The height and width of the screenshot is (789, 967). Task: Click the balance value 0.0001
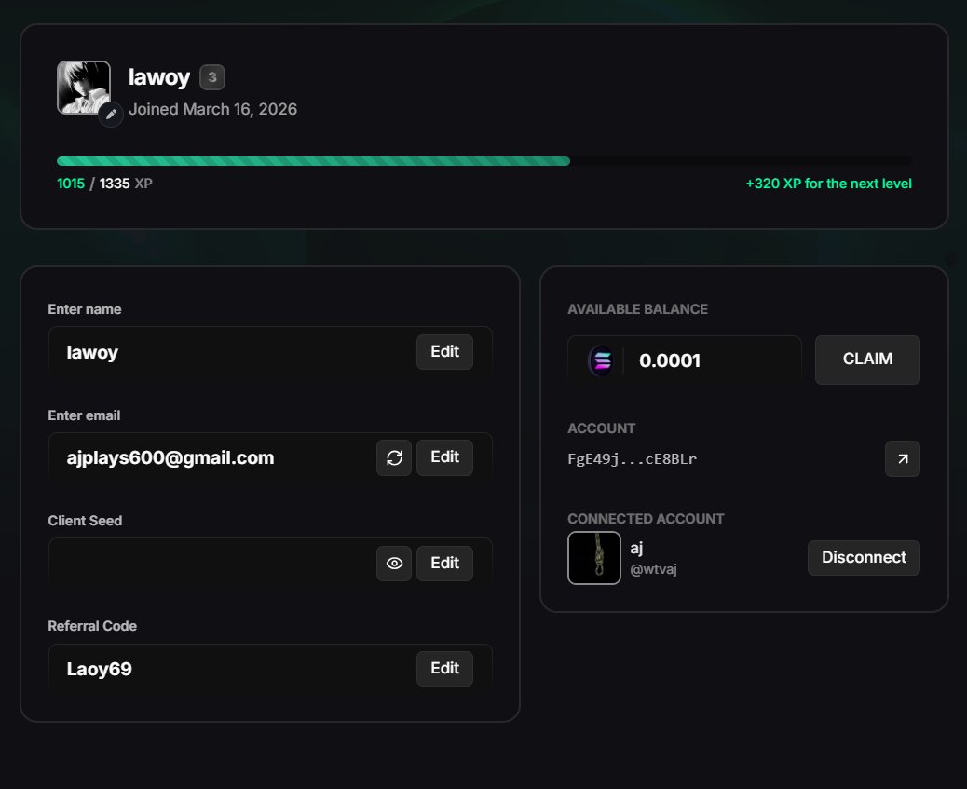pyautogui.click(x=670, y=360)
